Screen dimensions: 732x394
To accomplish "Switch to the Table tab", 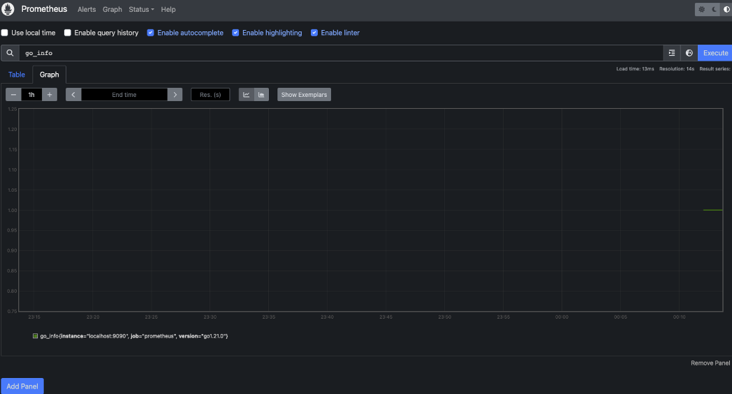I will pyautogui.click(x=17, y=75).
